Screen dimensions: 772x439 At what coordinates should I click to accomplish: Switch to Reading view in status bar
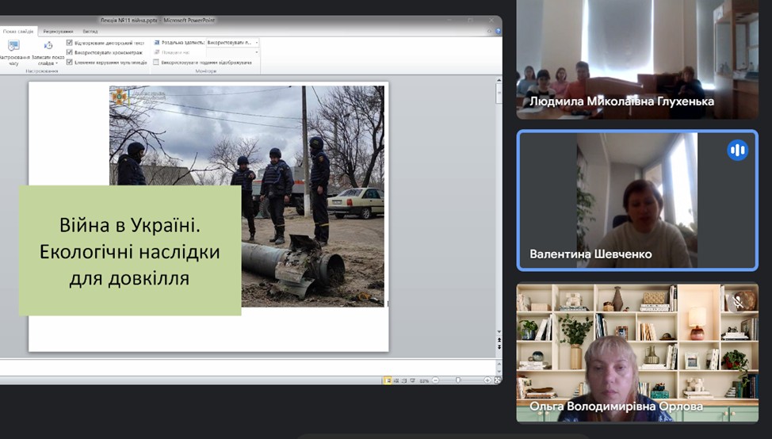403,380
